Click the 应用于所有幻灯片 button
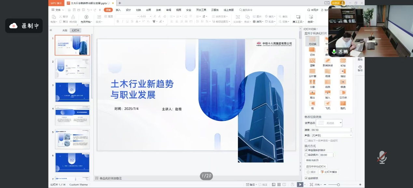 (x=316, y=166)
